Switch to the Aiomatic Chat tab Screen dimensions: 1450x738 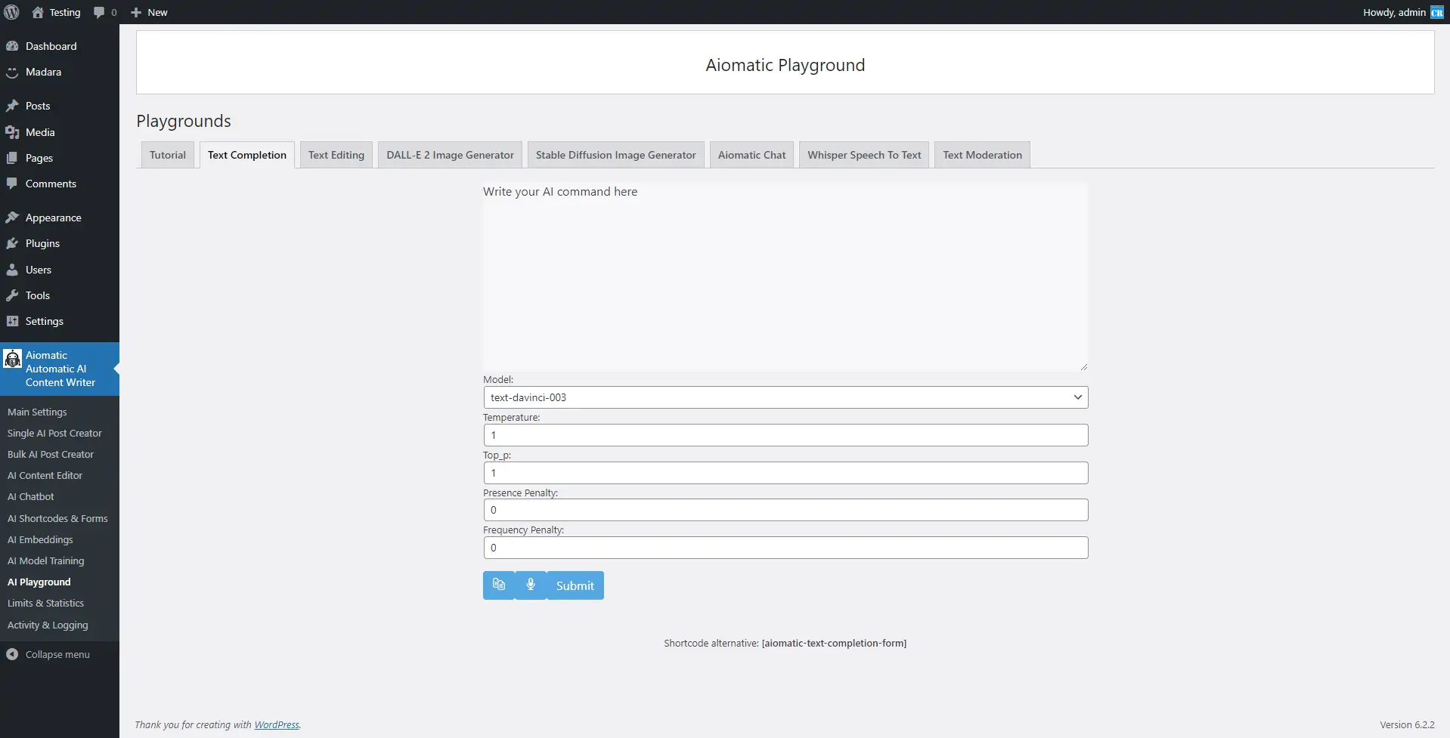click(x=751, y=155)
